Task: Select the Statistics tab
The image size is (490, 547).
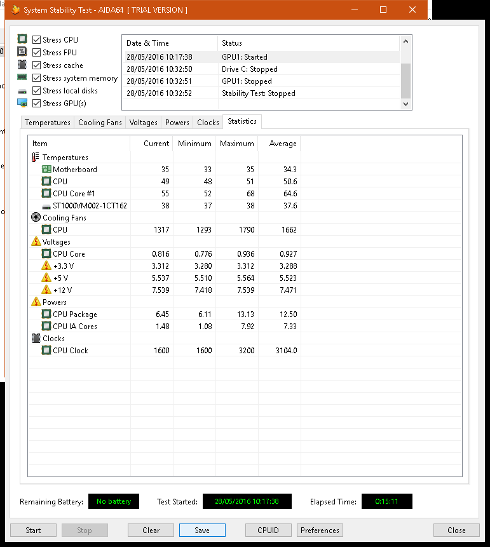Action: tap(242, 121)
